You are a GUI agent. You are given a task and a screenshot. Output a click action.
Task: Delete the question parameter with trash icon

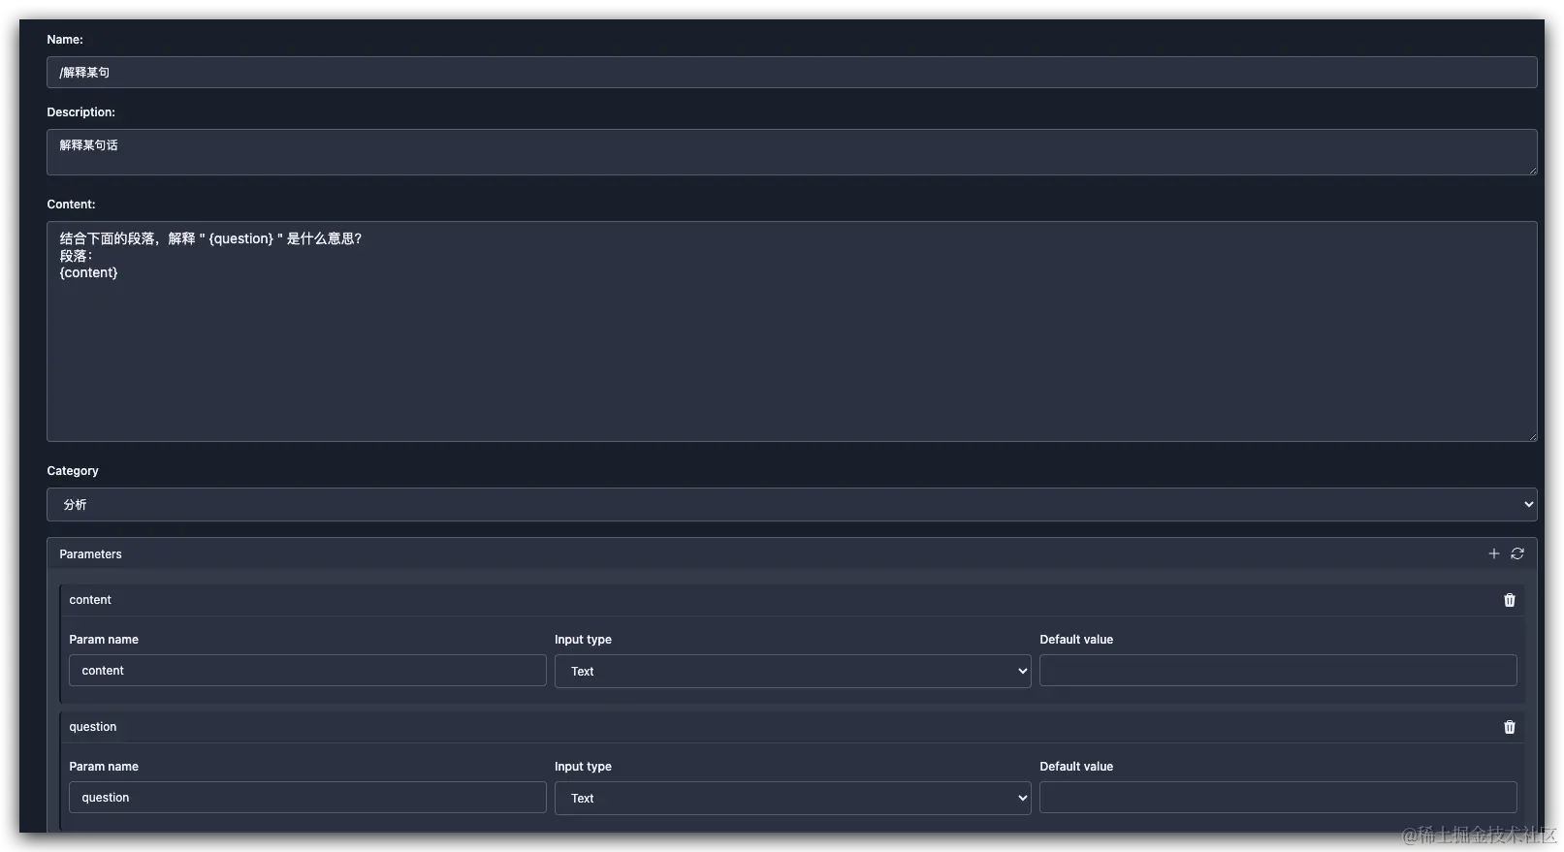pos(1510,727)
